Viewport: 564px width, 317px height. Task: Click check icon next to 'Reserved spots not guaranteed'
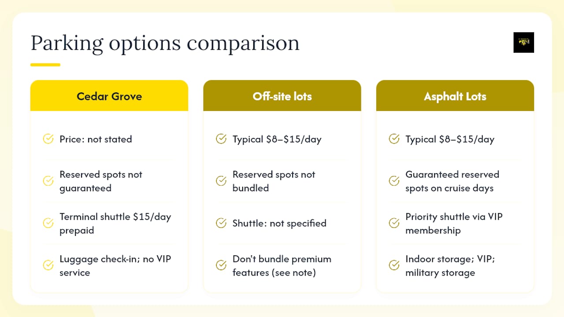(x=48, y=181)
